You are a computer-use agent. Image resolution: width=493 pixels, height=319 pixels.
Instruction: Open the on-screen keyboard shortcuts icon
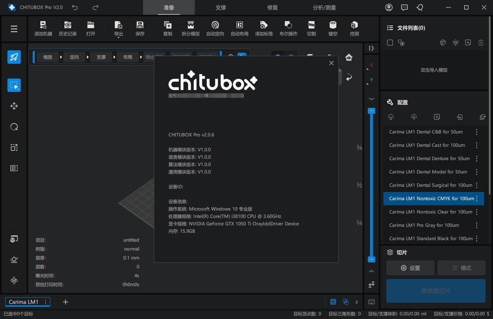372,302
